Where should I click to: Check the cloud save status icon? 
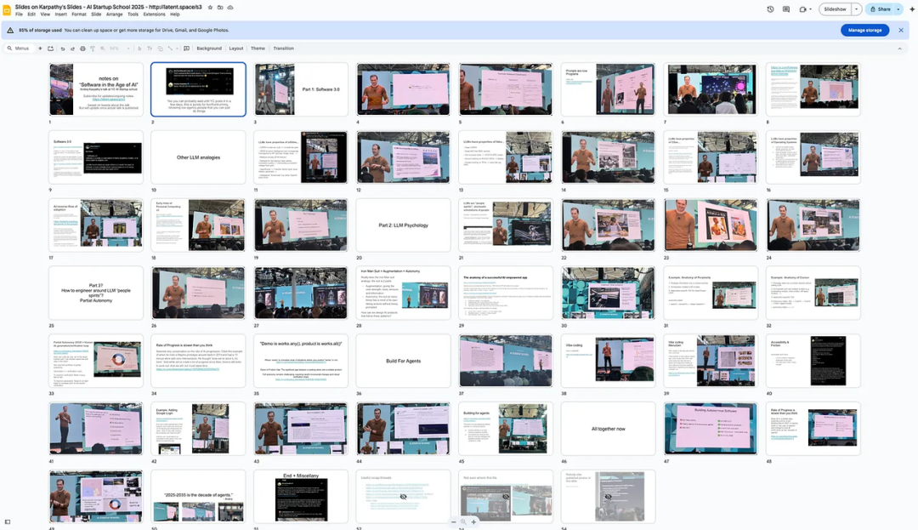[230, 8]
